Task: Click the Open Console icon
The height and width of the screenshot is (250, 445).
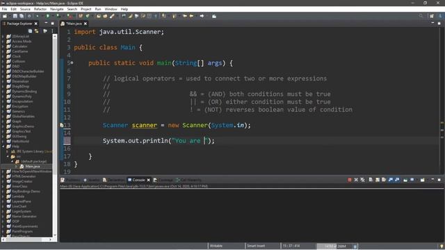Action: click(x=423, y=180)
